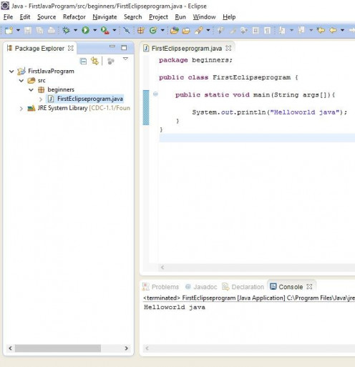Image resolution: width=355 pixels, height=367 pixels.
Task: Click the Open Type icon
Action: click(x=175, y=30)
